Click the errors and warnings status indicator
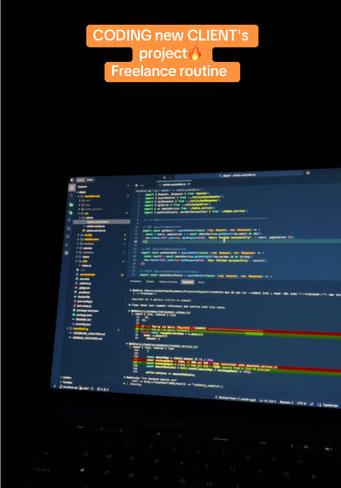Viewport: 341px width, 488px height. pyautogui.click(x=103, y=389)
